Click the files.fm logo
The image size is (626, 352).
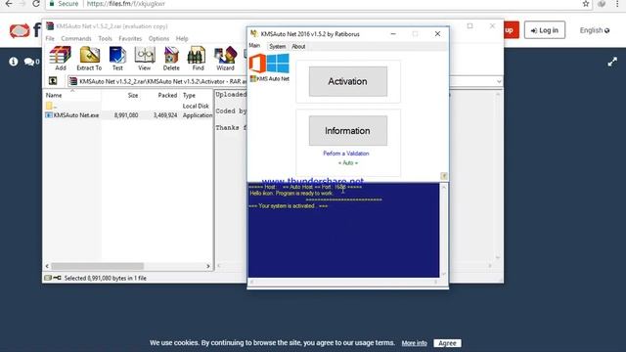[x=24, y=30]
